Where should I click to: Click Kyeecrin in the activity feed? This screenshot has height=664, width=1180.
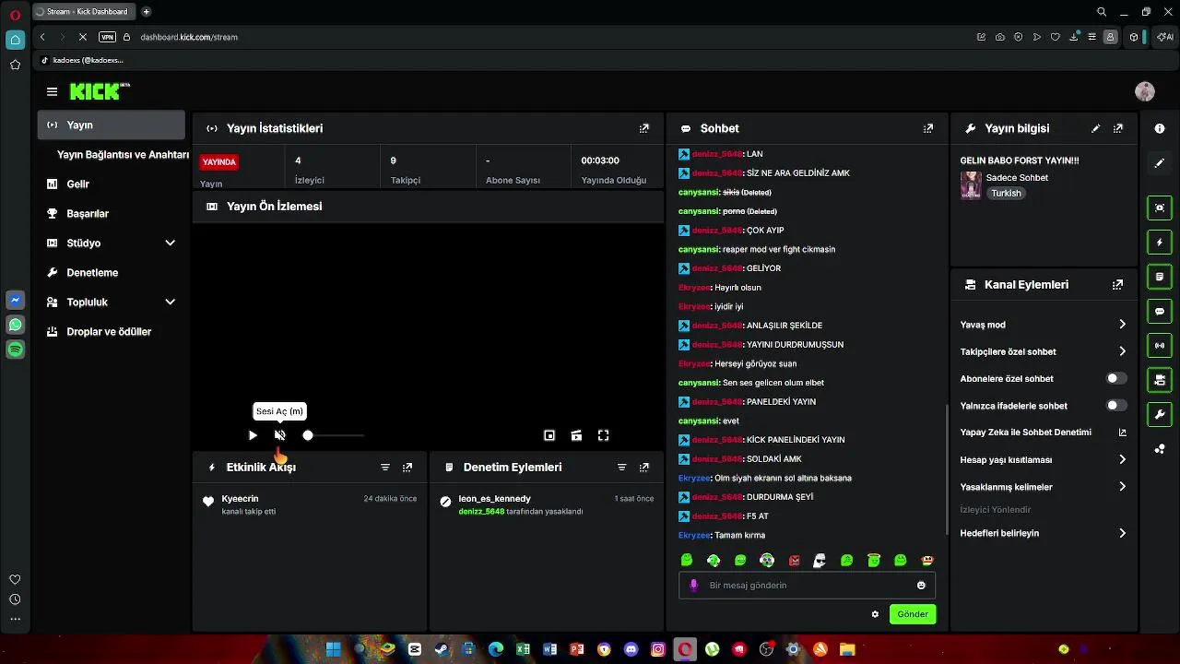tap(240, 499)
